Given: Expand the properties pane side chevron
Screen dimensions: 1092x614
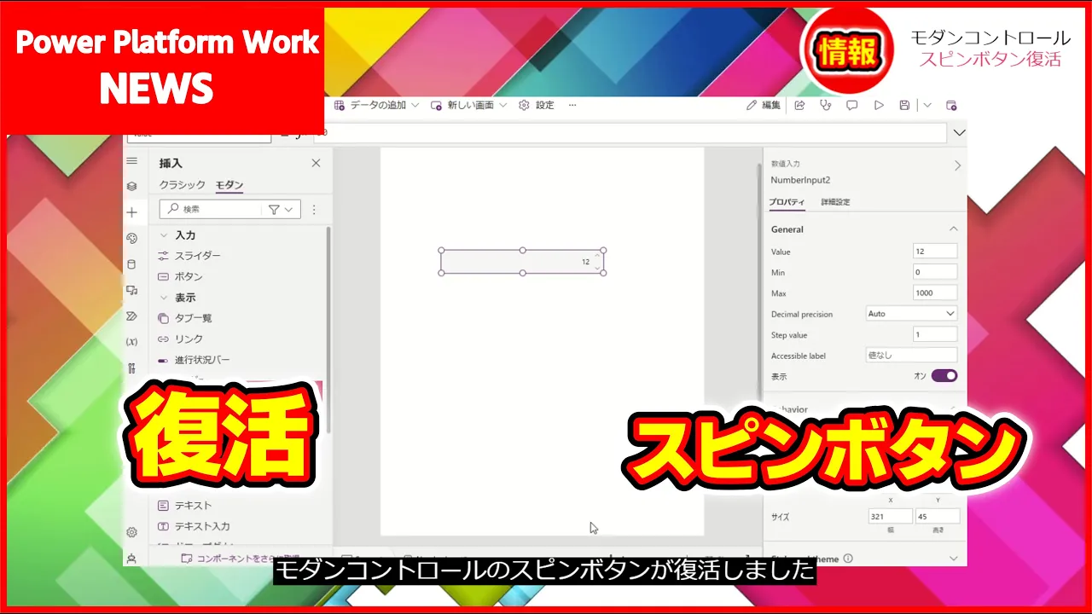Looking at the screenshot, I should click(957, 165).
